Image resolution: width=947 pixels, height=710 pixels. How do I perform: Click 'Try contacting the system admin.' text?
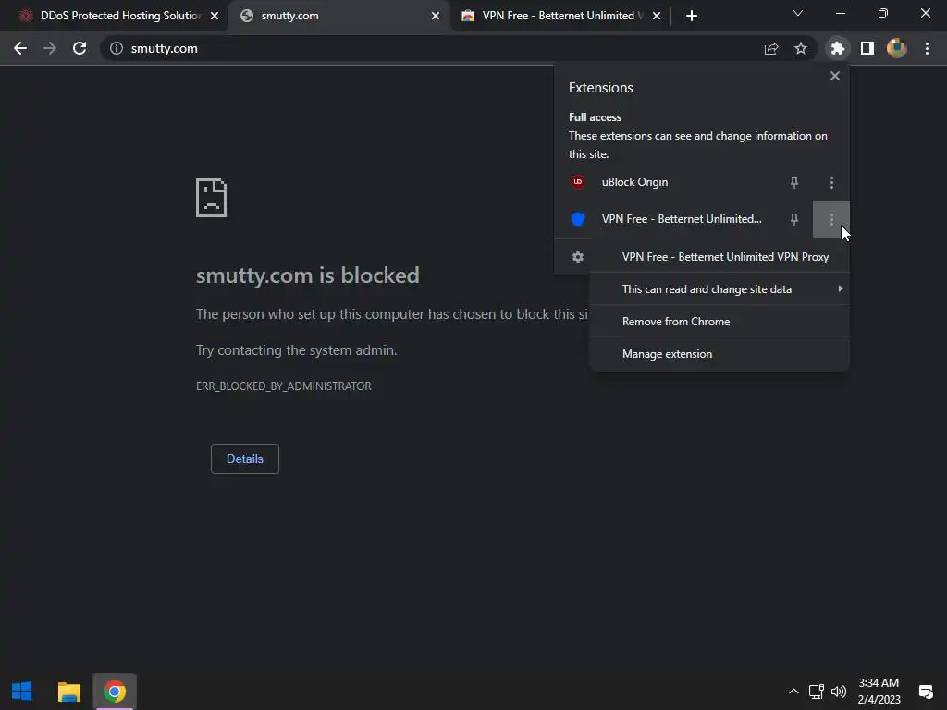point(297,350)
